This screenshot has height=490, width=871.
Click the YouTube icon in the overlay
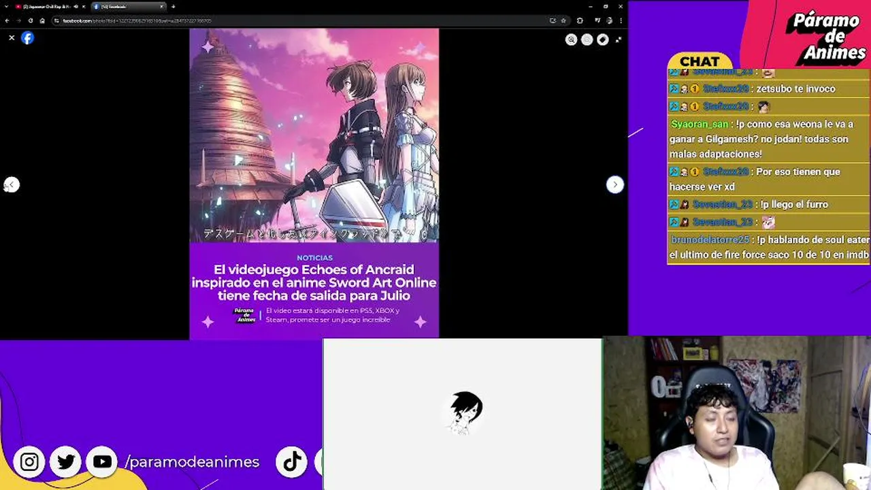(102, 462)
